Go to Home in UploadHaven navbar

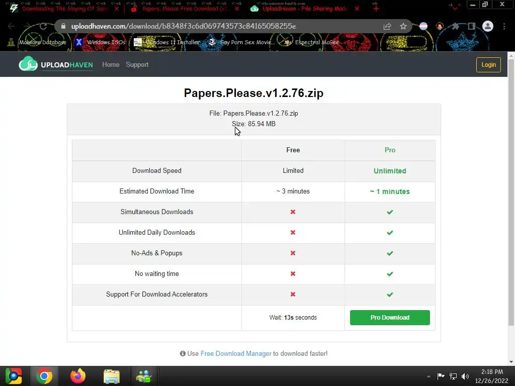click(111, 65)
